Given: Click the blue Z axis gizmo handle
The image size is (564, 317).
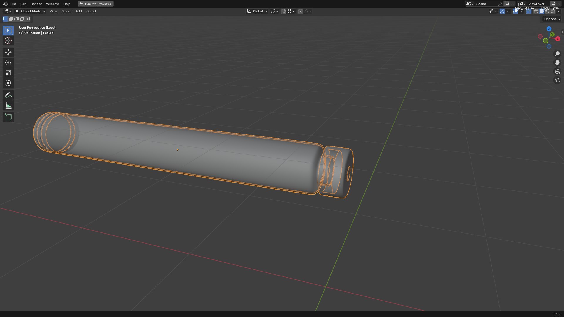Looking at the screenshot, I should pos(549,29).
